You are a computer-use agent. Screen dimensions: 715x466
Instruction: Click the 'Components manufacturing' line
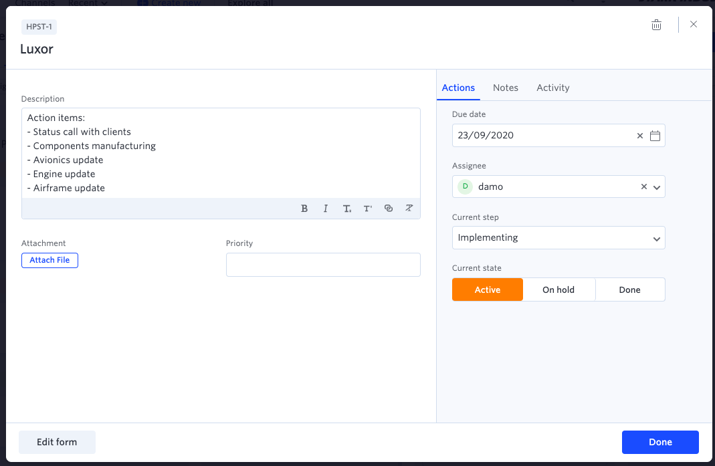click(91, 146)
